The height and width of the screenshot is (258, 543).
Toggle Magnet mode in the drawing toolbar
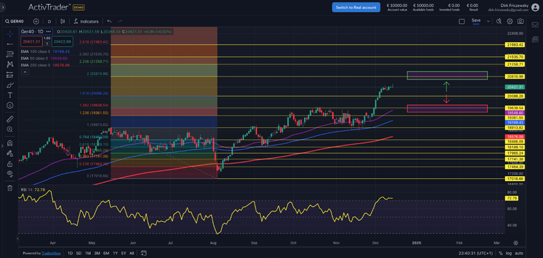click(9, 143)
